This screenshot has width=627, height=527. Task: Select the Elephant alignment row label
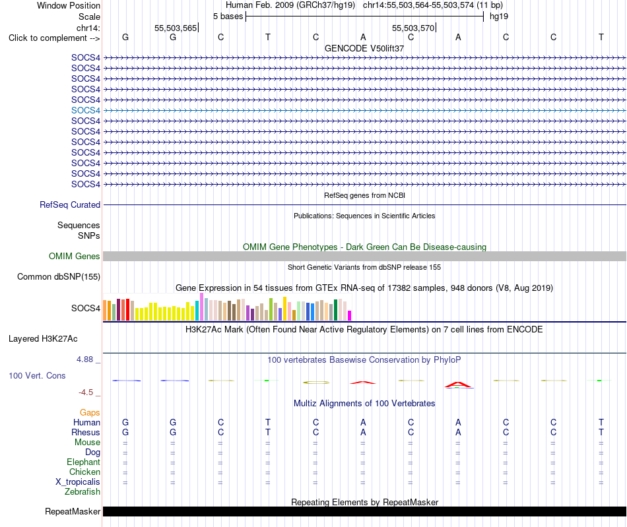84,462
